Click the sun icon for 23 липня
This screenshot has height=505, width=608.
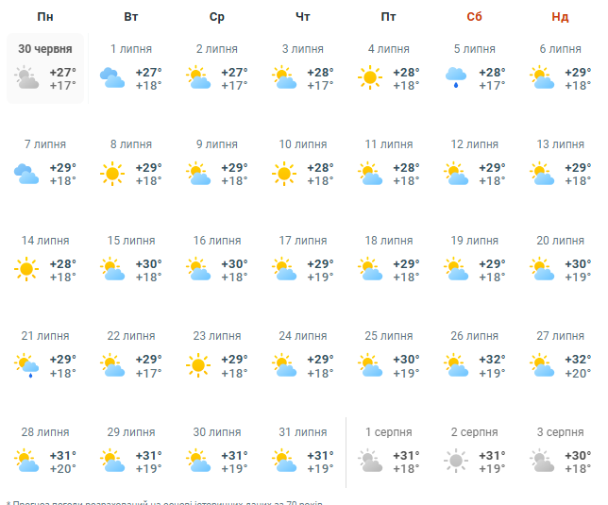198,364
